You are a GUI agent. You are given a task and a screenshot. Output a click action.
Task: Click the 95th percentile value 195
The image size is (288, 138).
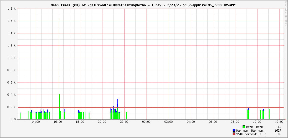click(x=279, y=134)
